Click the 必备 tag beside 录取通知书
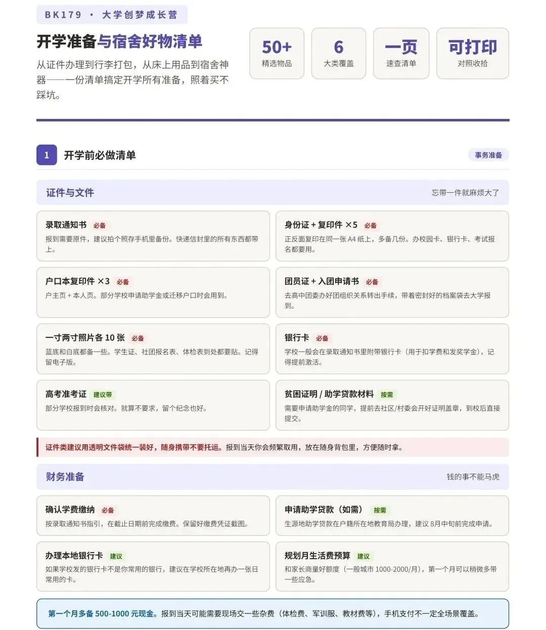The image size is (546, 630). click(x=100, y=226)
